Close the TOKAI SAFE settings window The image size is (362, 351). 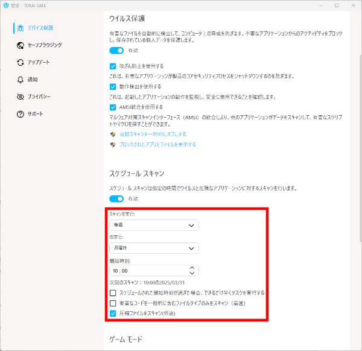coord(354,5)
